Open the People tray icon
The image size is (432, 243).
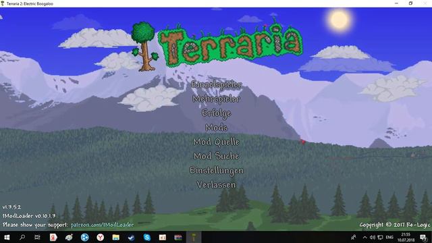[x=354, y=237]
